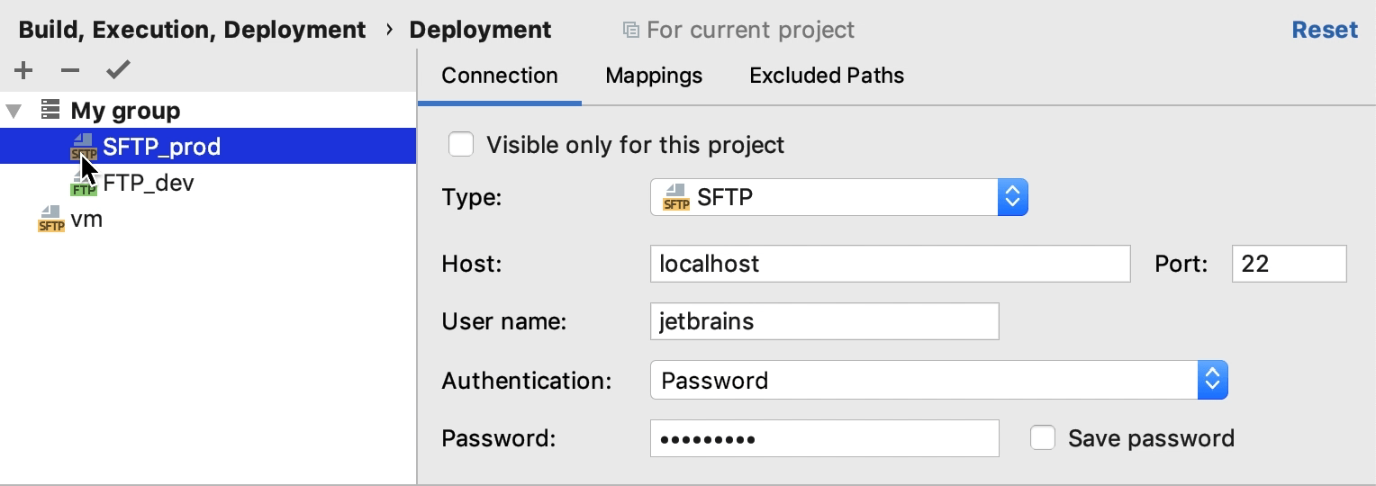Click the Password: label
The width and height of the screenshot is (1376, 486).
point(498,438)
